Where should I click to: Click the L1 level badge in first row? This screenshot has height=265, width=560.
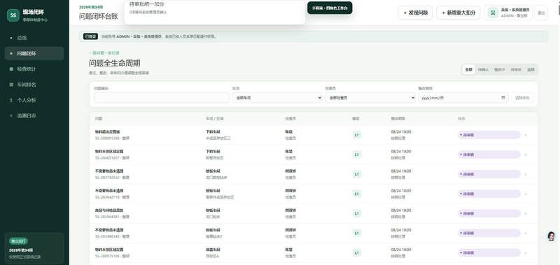(x=356, y=135)
